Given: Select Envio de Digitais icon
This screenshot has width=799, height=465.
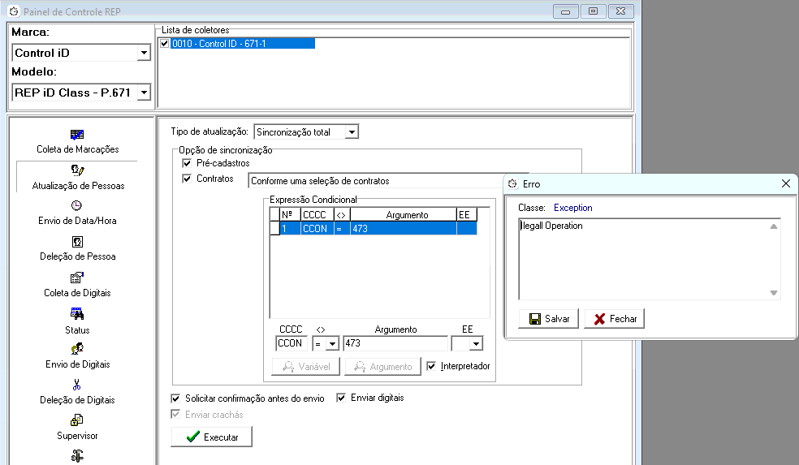Looking at the screenshot, I should click(77, 349).
